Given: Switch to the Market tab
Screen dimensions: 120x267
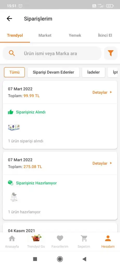Looking at the screenshot, I should pos(45,35).
